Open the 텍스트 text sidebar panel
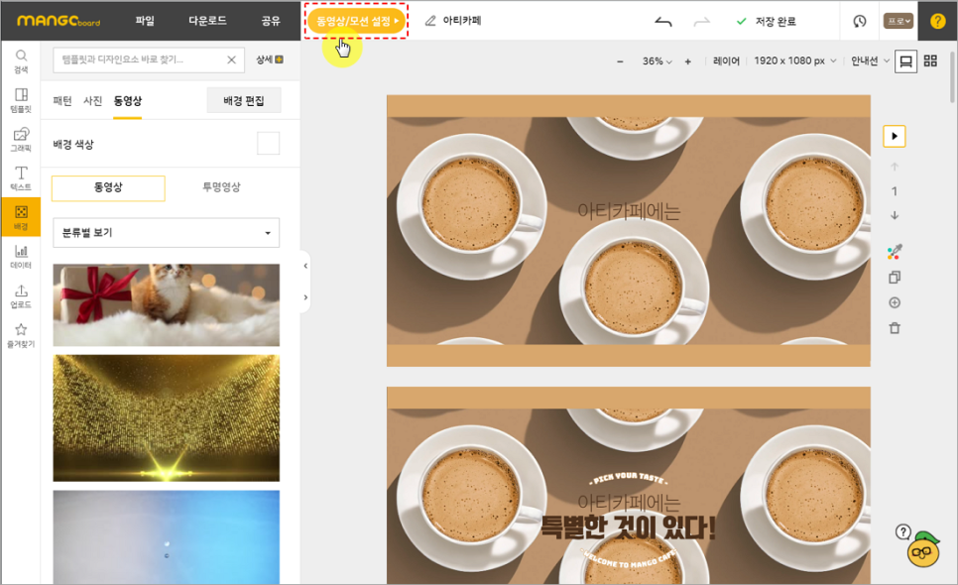The image size is (958, 585). tap(21, 178)
